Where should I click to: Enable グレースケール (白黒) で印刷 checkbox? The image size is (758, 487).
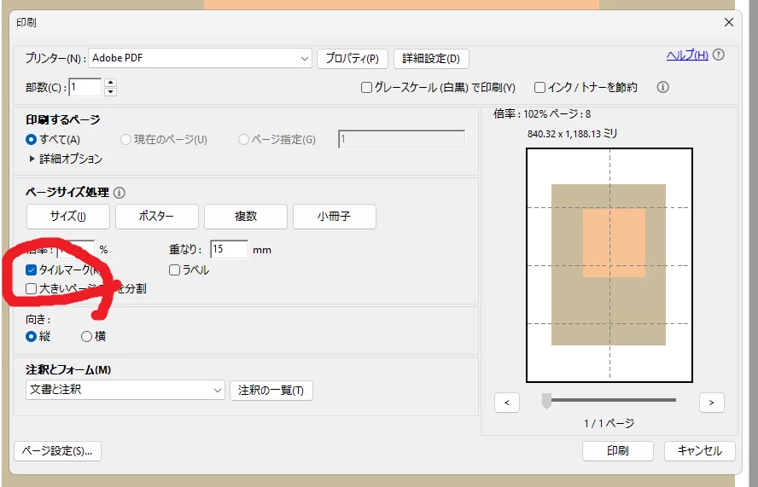(x=366, y=88)
